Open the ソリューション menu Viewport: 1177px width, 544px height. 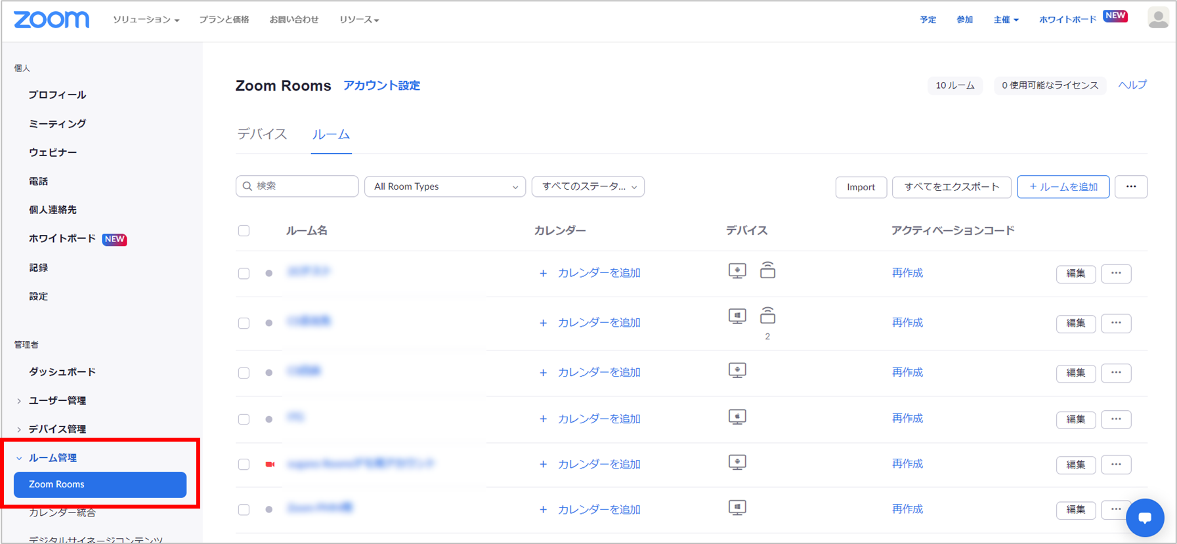pyautogui.click(x=146, y=20)
